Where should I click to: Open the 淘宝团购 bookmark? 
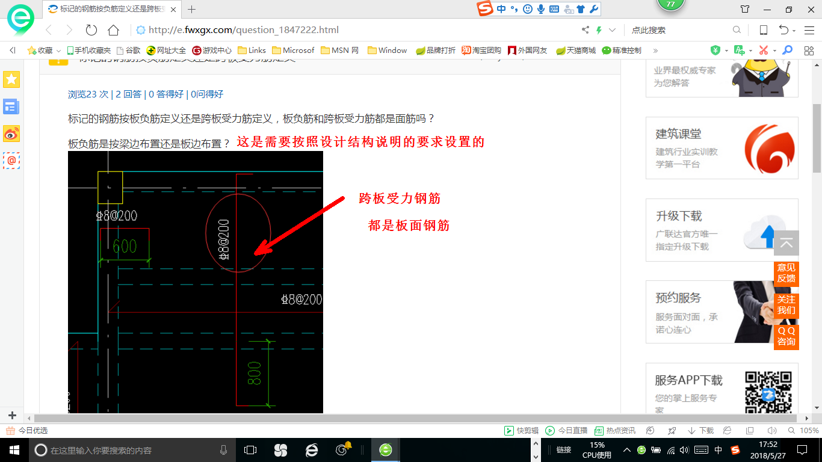tap(481, 51)
